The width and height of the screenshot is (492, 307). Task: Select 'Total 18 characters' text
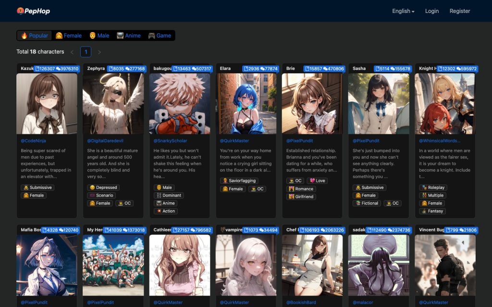[x=40, y=52]
